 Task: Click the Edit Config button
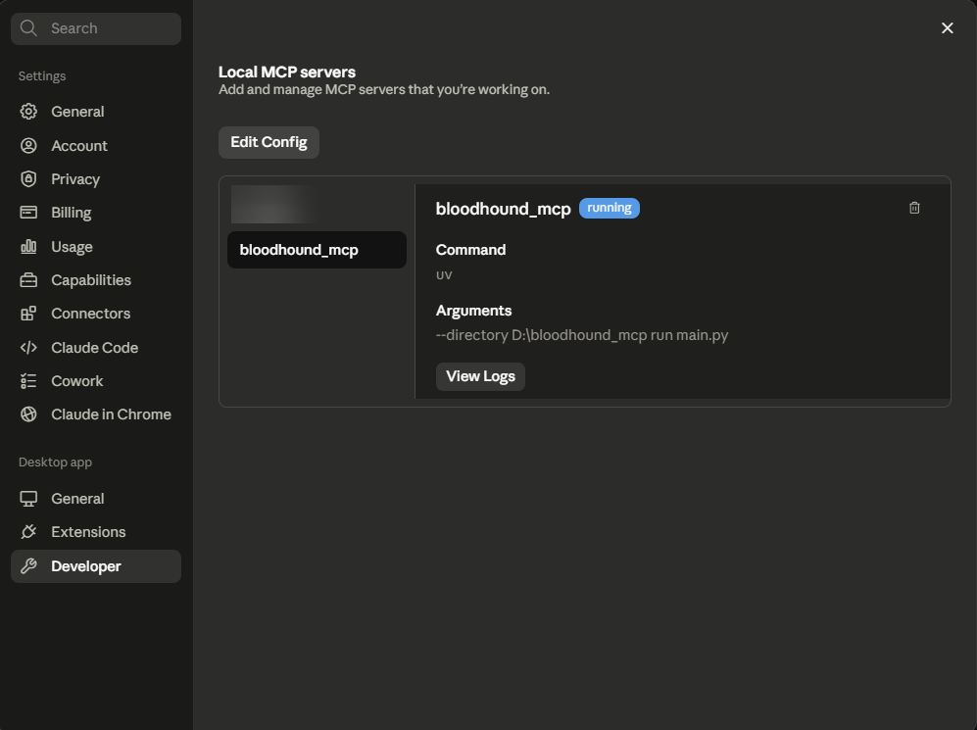pos(269,143)
